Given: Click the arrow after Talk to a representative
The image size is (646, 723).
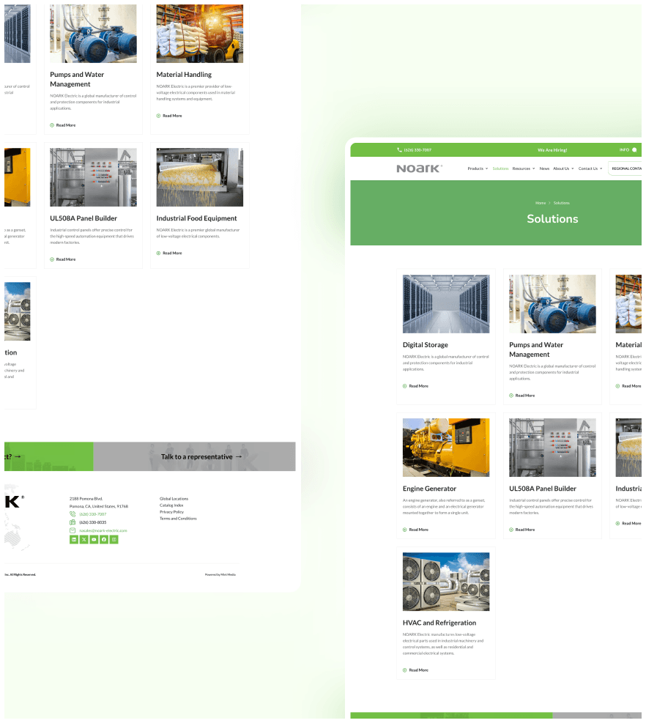Looking at the screenshot, I should (239, 457).
